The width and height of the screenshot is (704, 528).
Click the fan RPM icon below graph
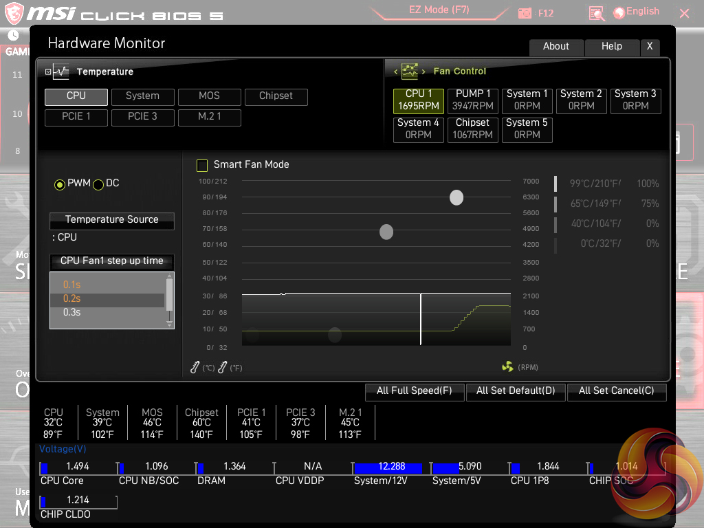[x=507, y=367]
